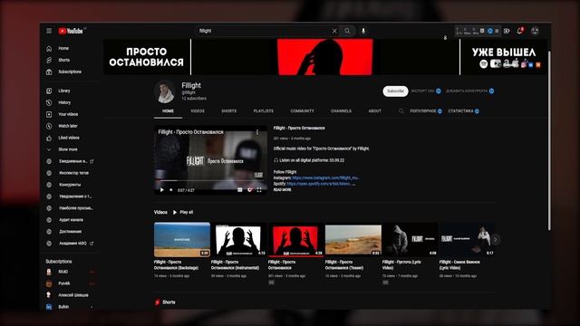Click the featured video title Filllight - Просто Остановился
Screen dimensions: 580x326
click(299, 129)
